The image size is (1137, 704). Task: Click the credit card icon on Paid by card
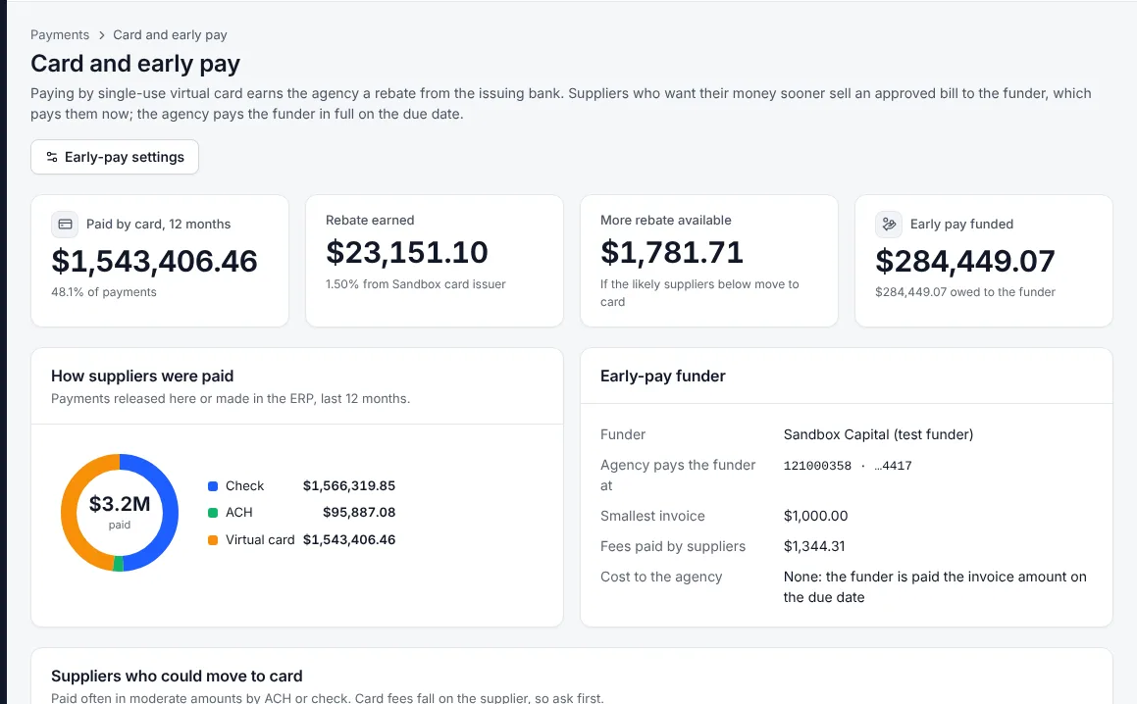66,224
